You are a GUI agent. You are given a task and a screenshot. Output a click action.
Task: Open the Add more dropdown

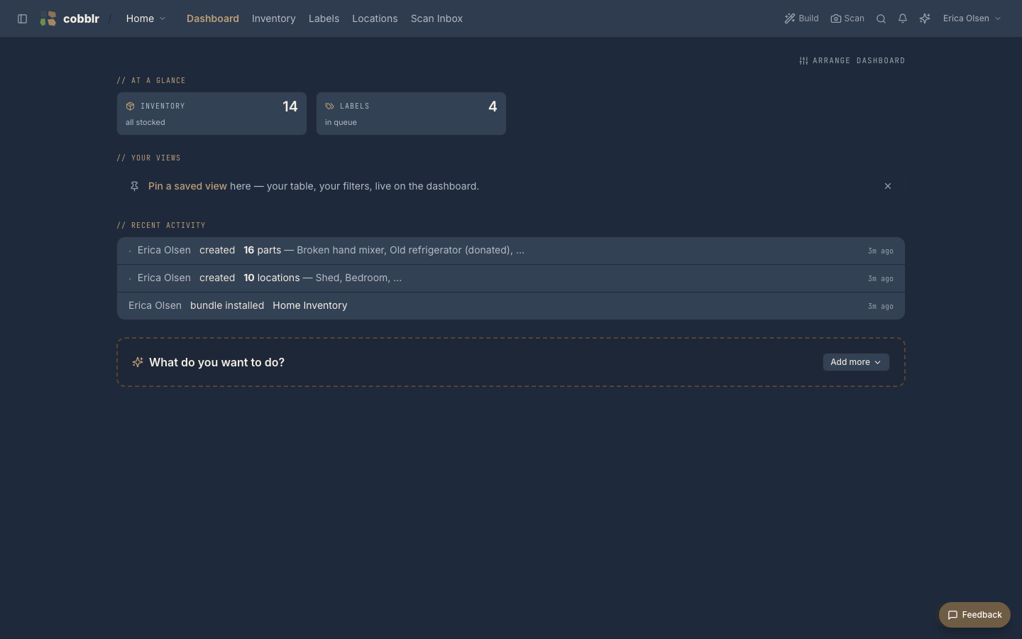(856, 362)
